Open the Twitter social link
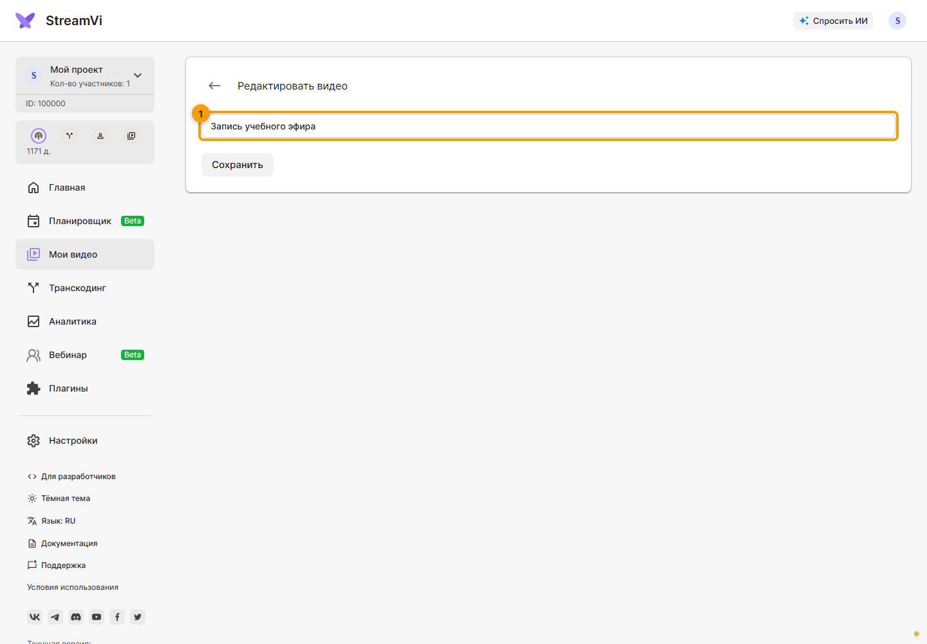Image resolution: width=927 pixels, height=644 pixels. pos(138,617)
